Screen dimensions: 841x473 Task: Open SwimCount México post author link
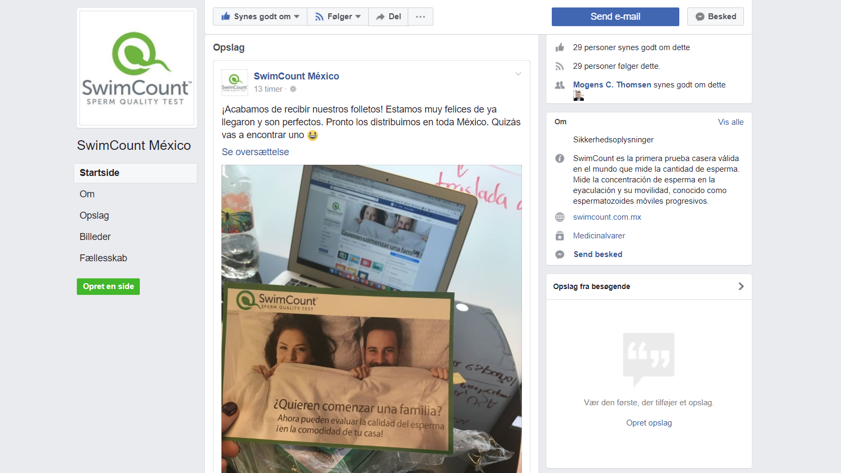[296, 76]
